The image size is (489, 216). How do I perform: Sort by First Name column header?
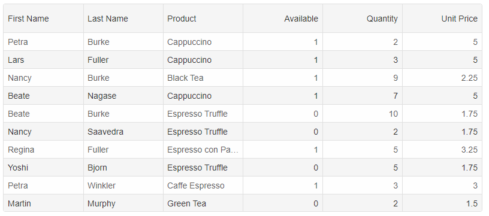[x=43, y=19]
